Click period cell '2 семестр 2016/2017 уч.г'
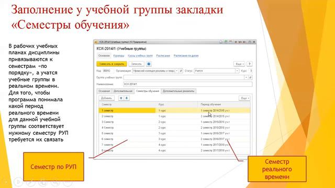Viewport: 335px width, 188px height. point(215,139)
